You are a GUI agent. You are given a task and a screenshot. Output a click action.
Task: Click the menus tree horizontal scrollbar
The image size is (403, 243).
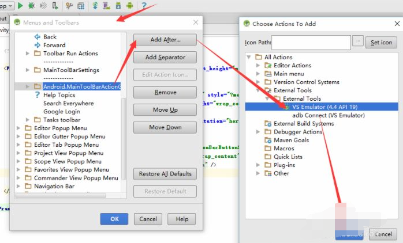tap(61, 196)
